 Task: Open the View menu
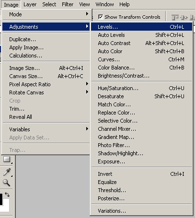tap(84, 4)
